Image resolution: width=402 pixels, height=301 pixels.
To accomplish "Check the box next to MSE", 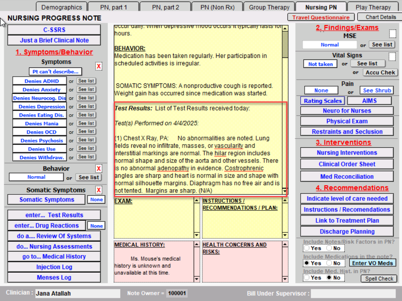I will pyautogui.click(x=392, y=34).
